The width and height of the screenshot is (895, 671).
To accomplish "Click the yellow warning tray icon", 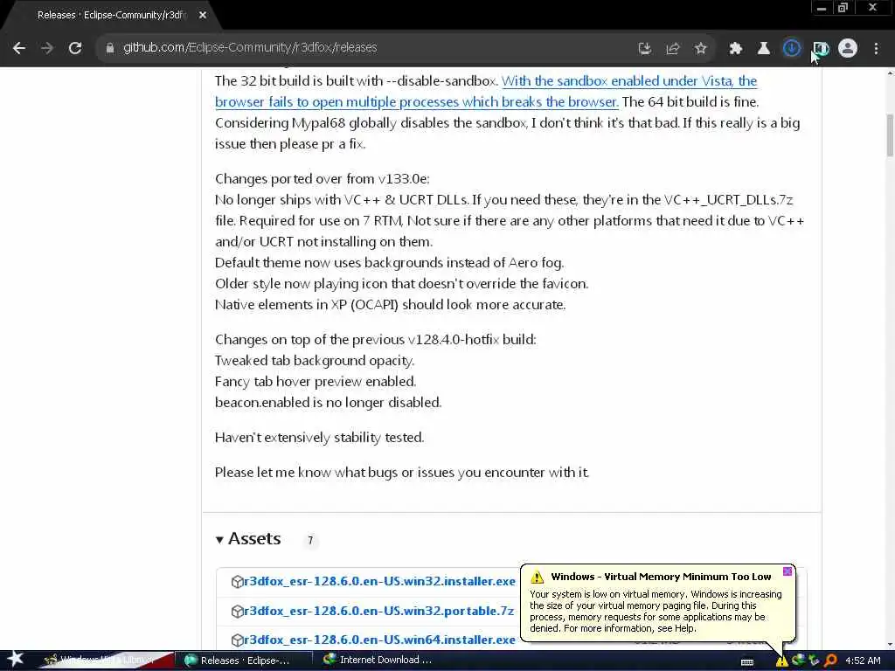I will (x=781, y=661).
